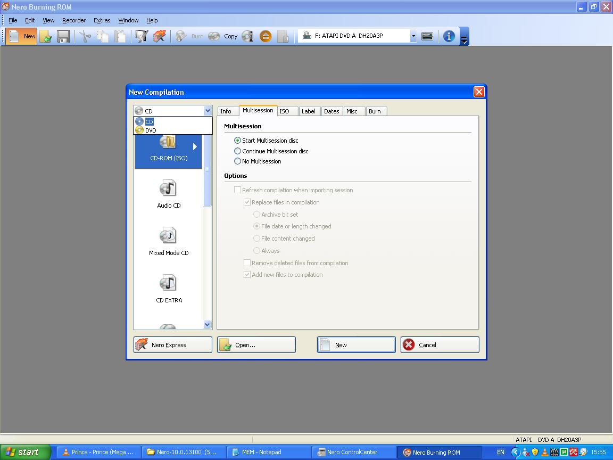Click the orange Eject disc icon
Image resolution: width=613 pixels, height=460 pixels.
coord(266,36)
